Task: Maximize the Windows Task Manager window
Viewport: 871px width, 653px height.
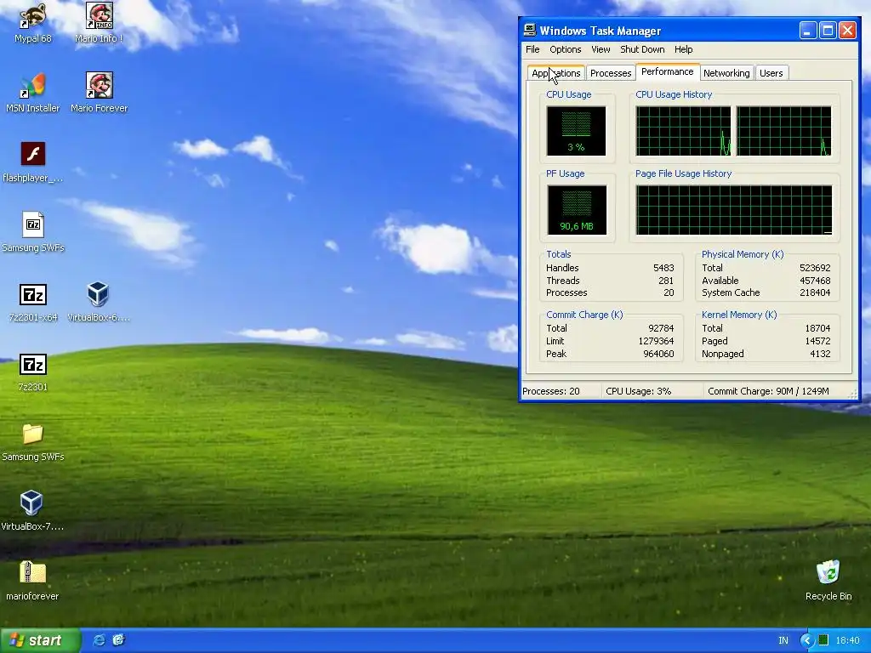Action: (828, 30)
